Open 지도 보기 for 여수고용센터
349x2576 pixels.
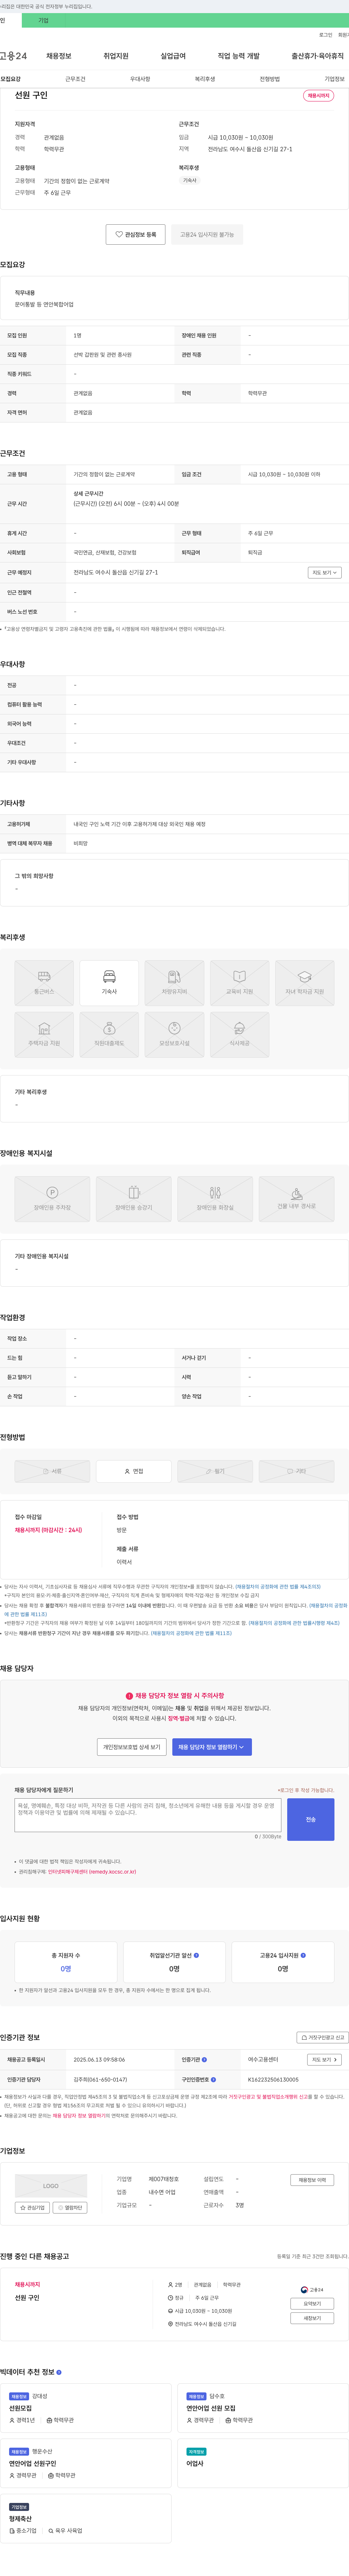click(x=324, y=2060)
